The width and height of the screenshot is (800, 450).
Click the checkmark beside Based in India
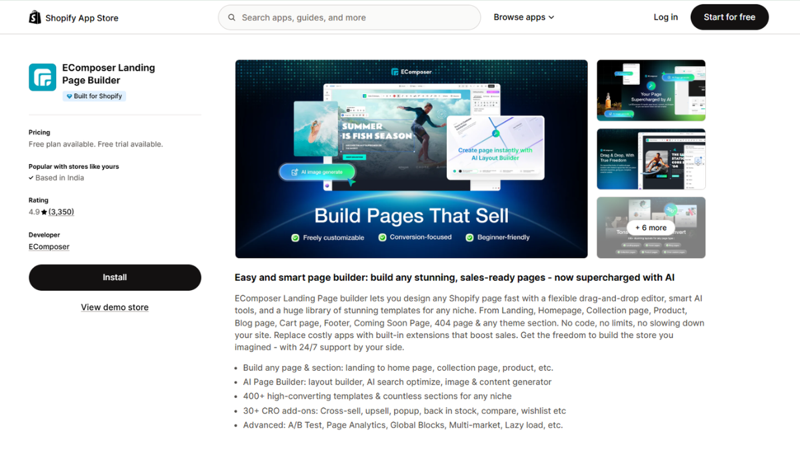[x=31, y=178]
